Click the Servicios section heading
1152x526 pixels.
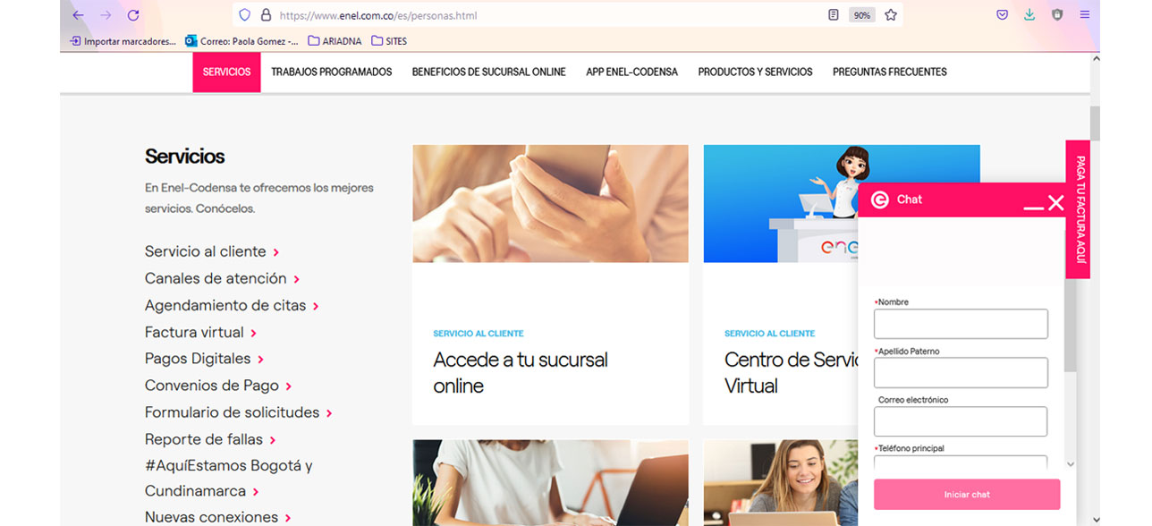tap(185, 157)
